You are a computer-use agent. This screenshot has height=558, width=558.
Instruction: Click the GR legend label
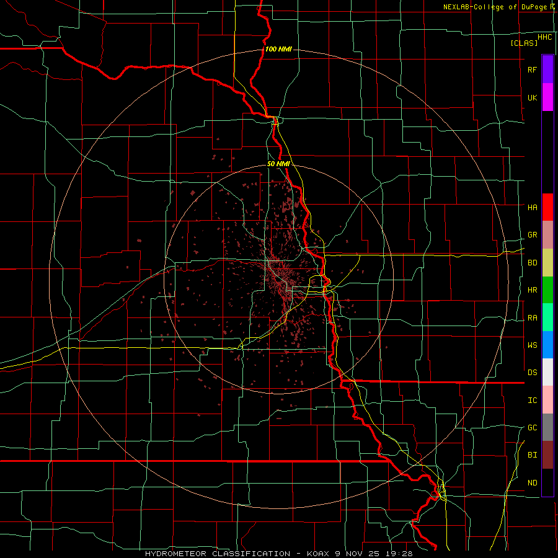[532, 235]
